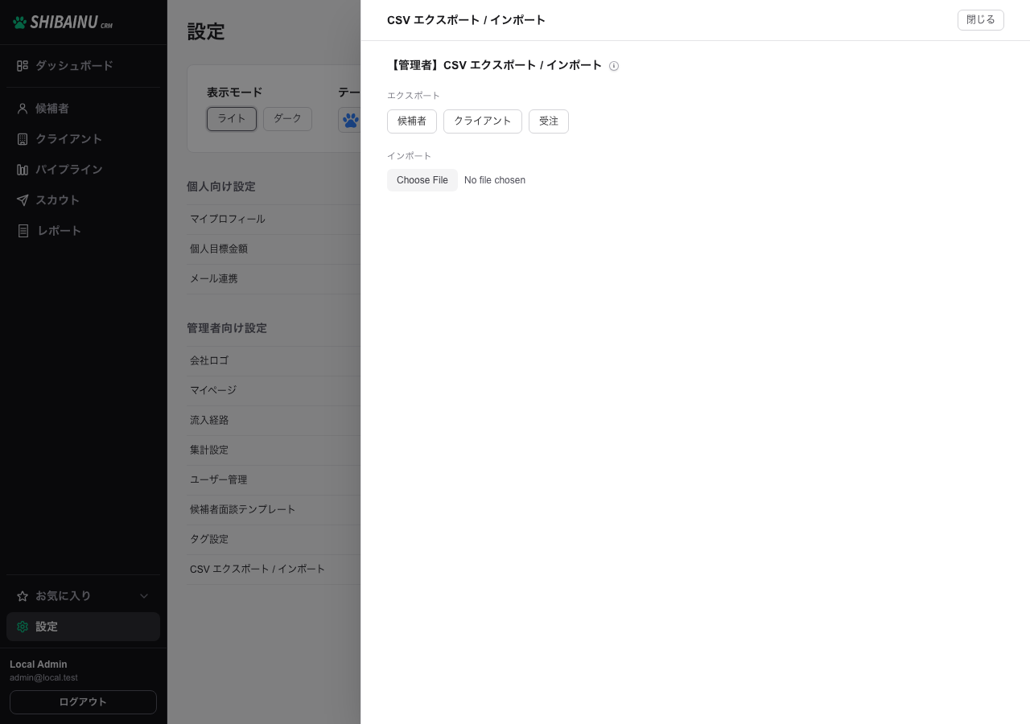Open 会社ロゴ settings row

pos(274,360)
